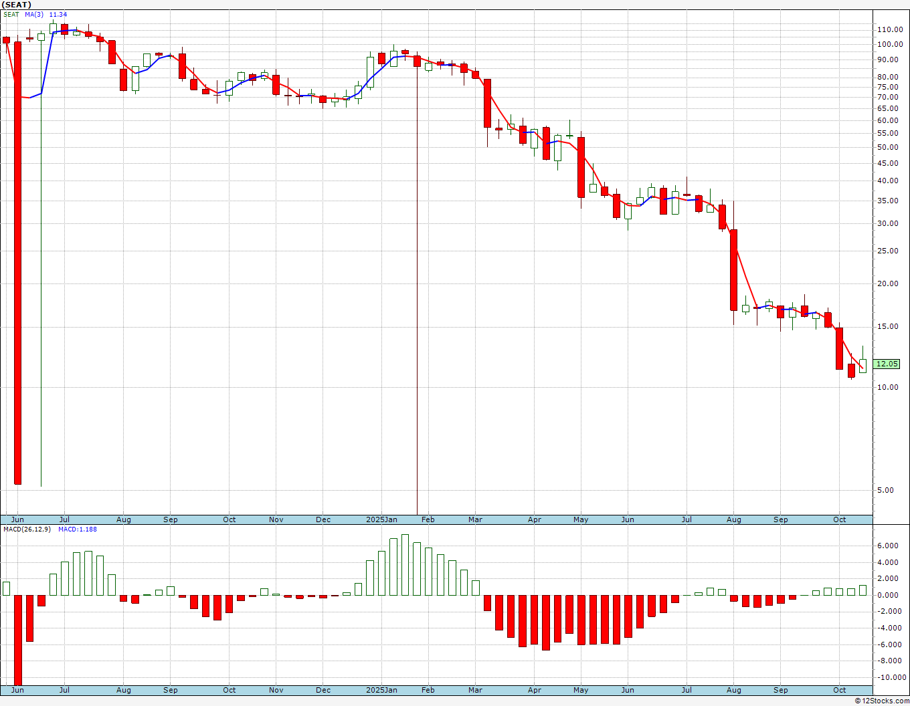The image size is (910, 706).
Task: Click May on the MACD panel time axis
Action: (x=581, y=690)
